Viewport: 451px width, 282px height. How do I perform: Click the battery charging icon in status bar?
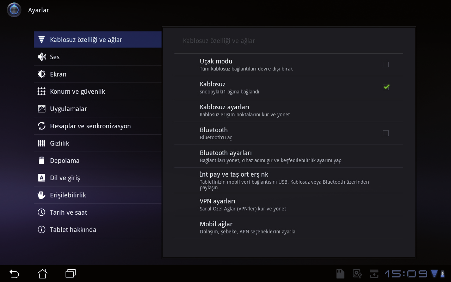coord(443,274)
